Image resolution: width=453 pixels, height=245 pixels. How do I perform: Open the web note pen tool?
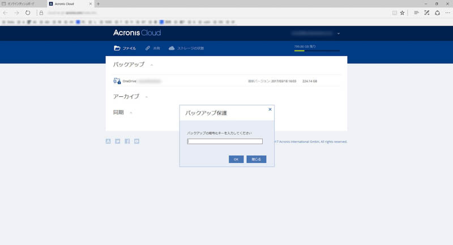point(427,12)
